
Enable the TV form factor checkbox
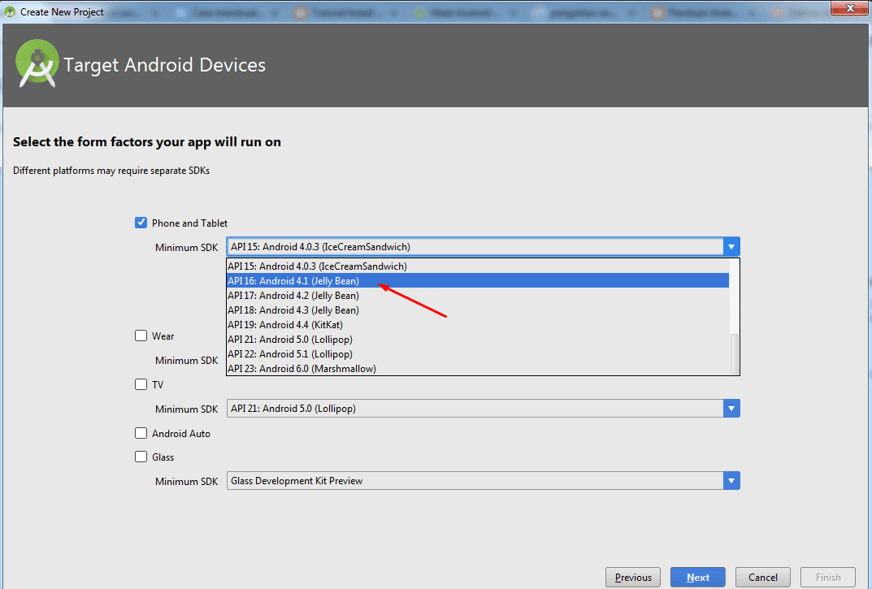[141, 384]
